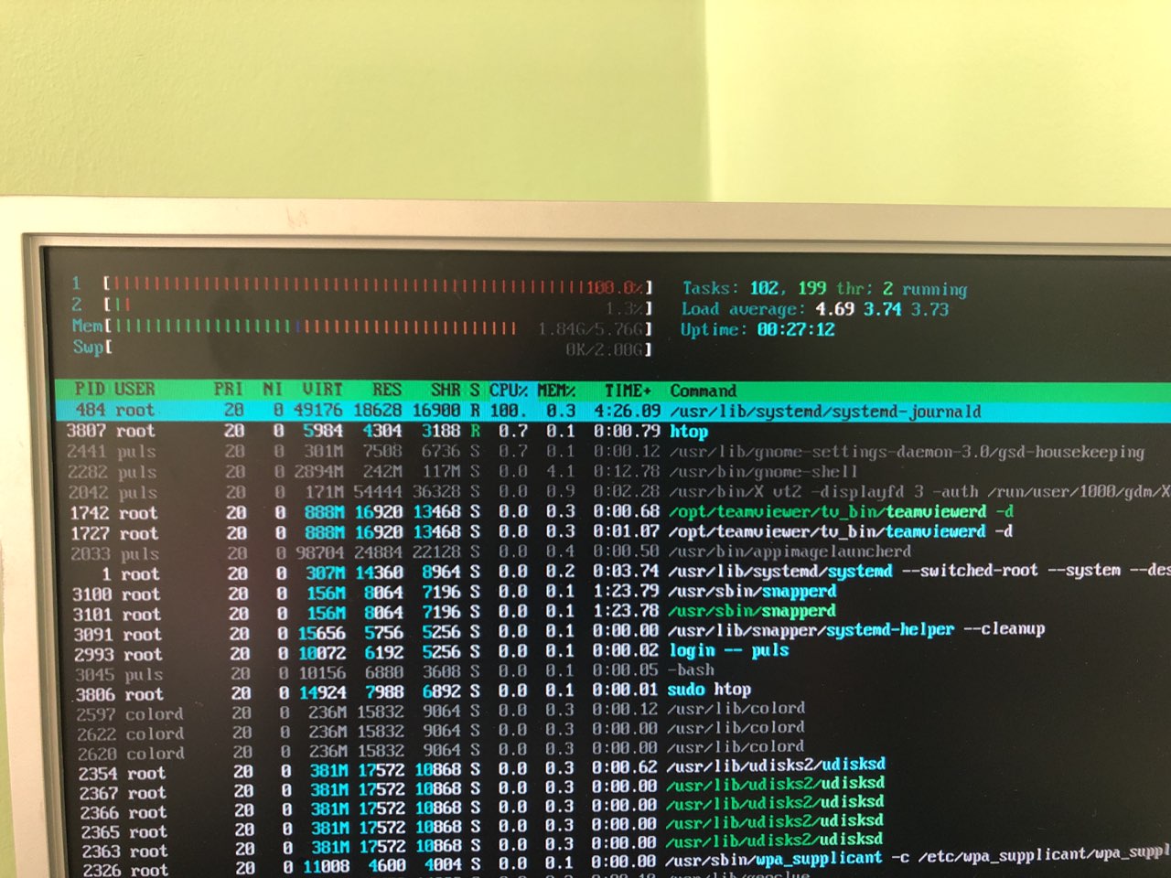Viewport: 1171px width, 878px height.
Task: Sort by the TIME+ column header
Action: click(x=628, y=391)
